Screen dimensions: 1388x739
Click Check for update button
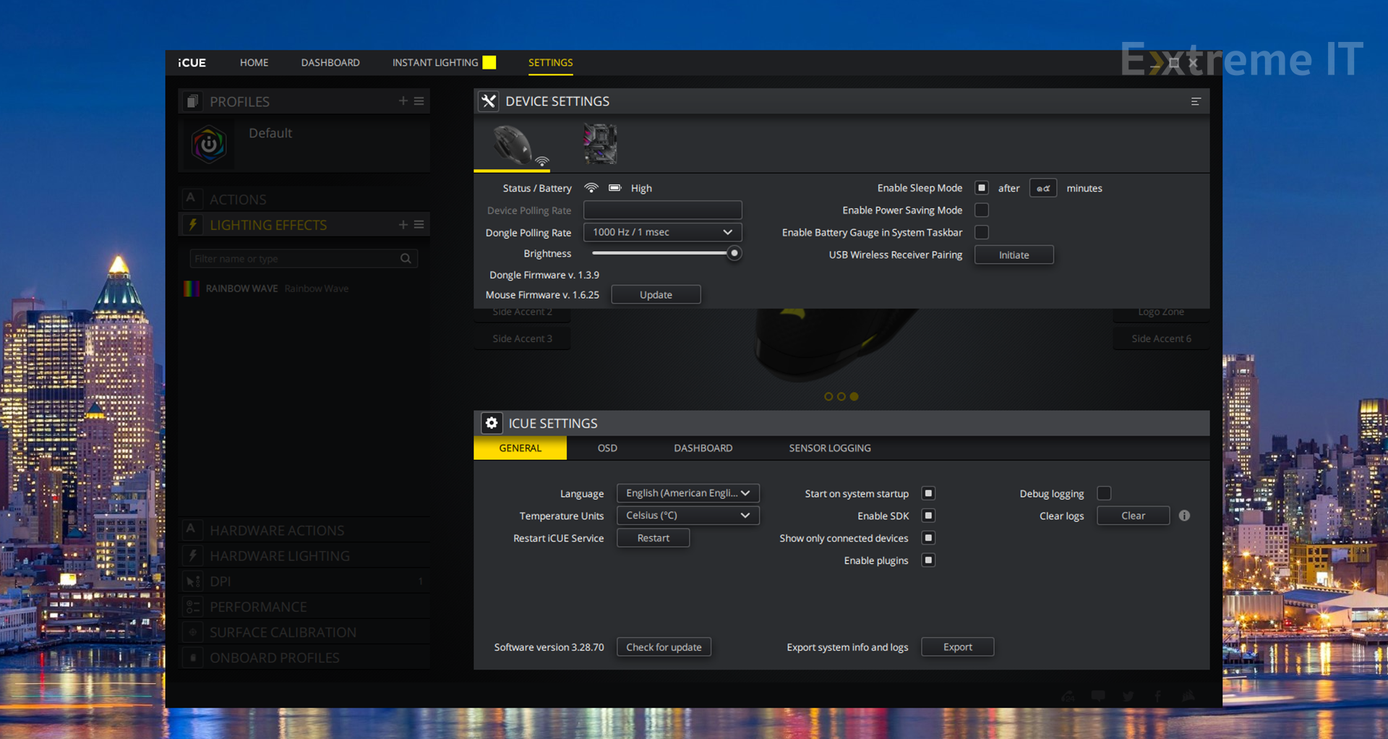click(664, 647)
